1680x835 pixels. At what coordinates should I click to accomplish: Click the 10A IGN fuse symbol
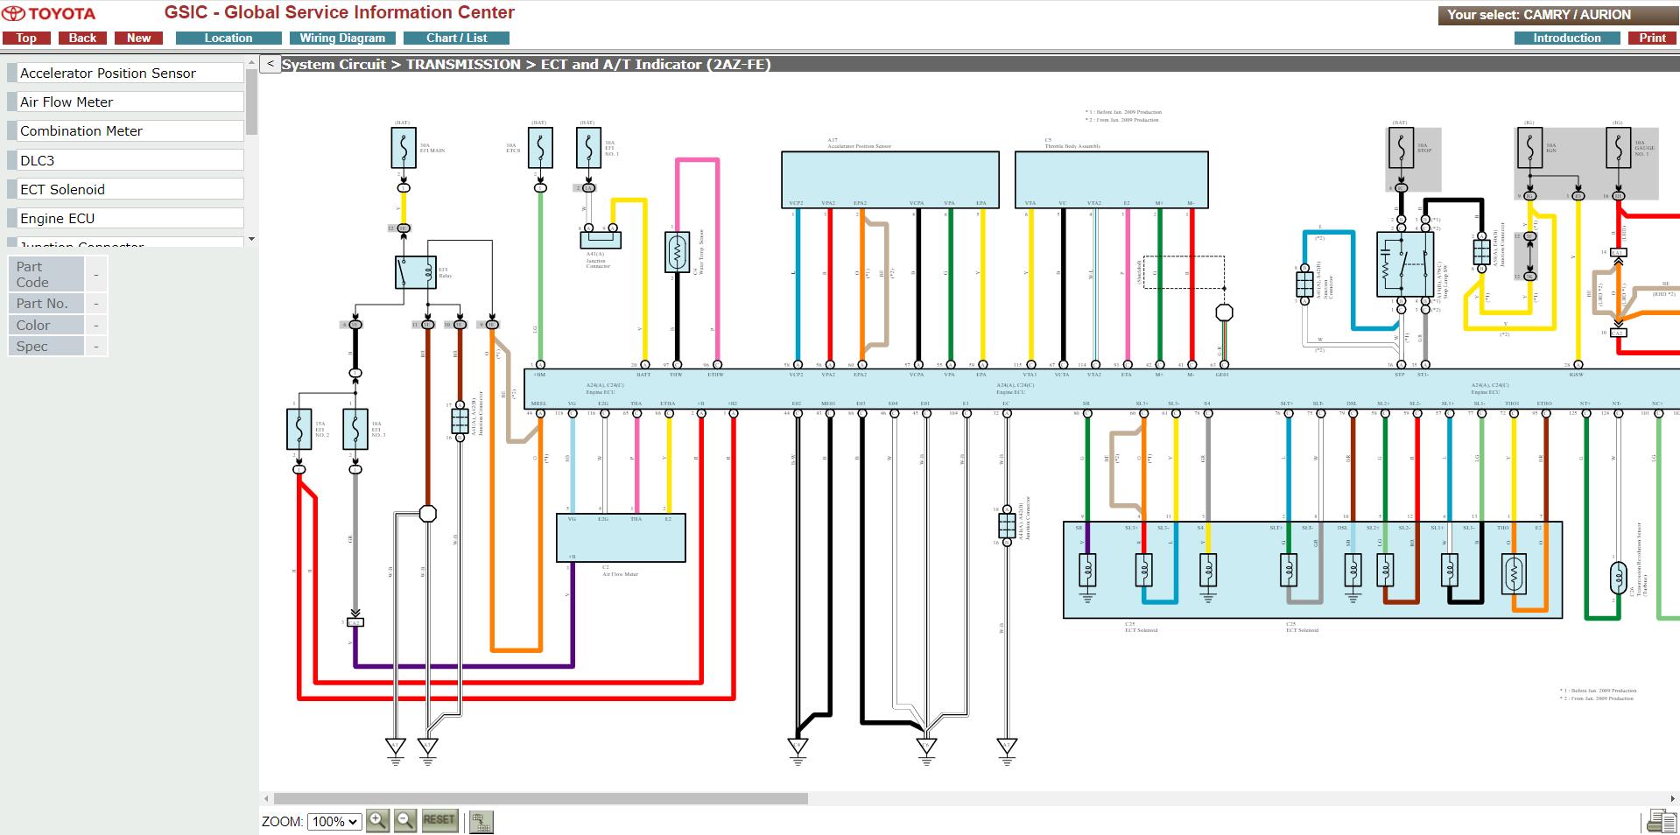1529,148
